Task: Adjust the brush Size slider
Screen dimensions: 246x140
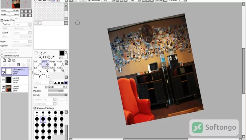Action: (x=58, y=87)
